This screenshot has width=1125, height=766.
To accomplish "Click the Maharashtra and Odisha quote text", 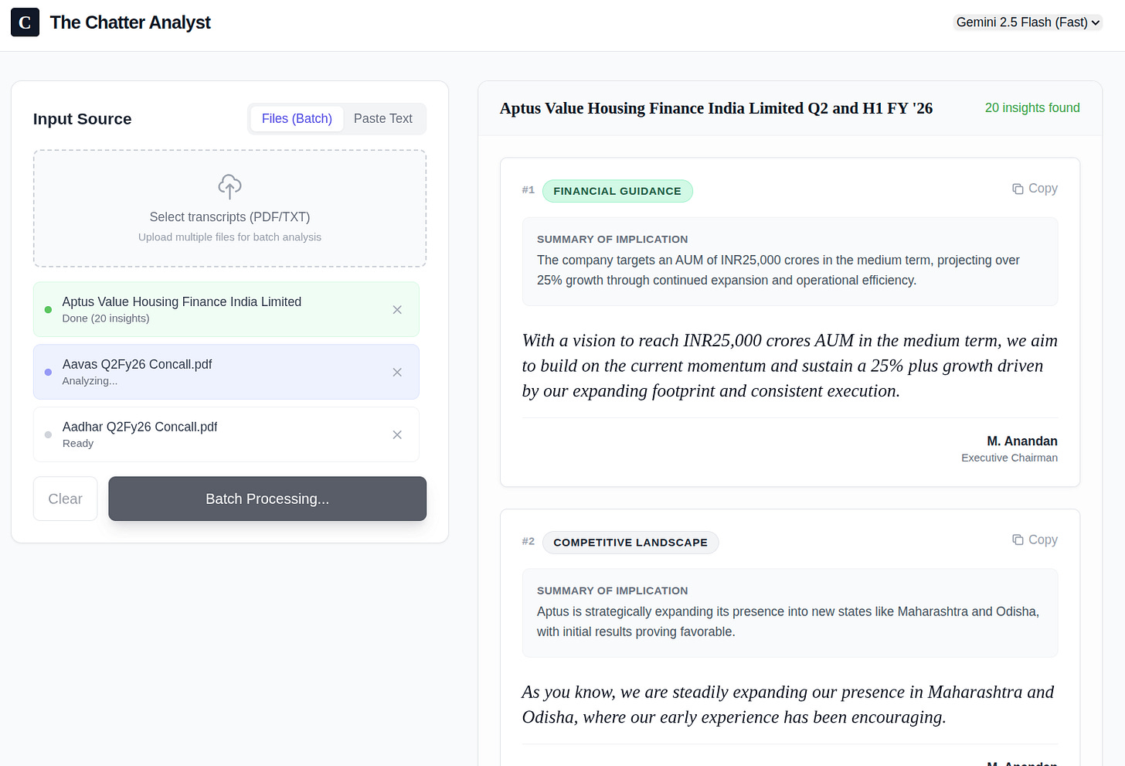I will click(788, 704).
